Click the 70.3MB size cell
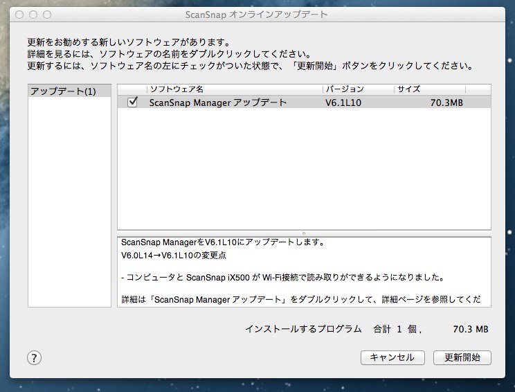This screenshot has height=392, width=515. coord(446,103)
